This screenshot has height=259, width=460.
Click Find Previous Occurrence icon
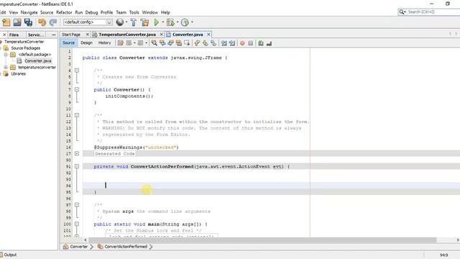pyautogui.click(x=162, y=43)
